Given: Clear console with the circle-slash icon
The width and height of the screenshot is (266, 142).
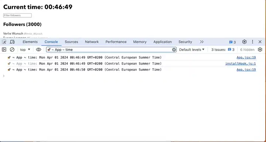Looking at the screenshot, I should click(12, 49).
